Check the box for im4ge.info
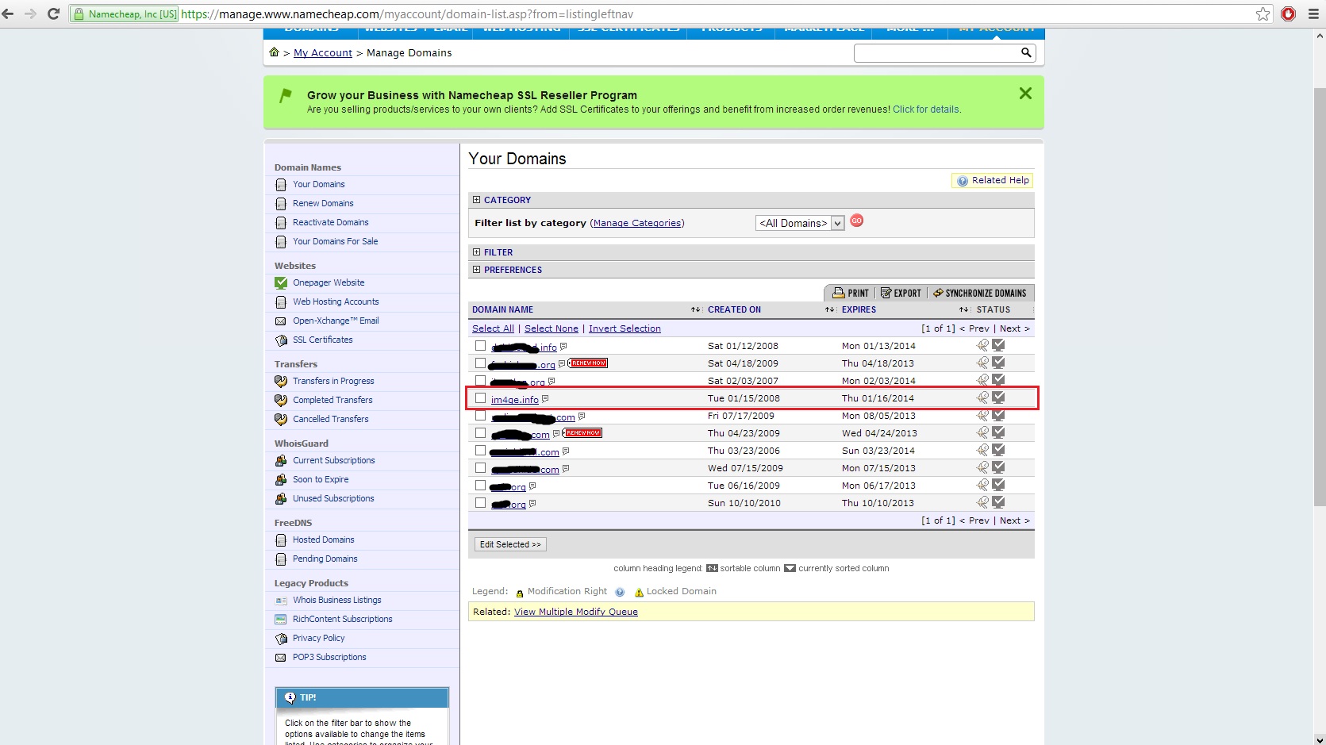Viewport: 1326px width, 745px height. pyautogui.click(x=480, y=397)
